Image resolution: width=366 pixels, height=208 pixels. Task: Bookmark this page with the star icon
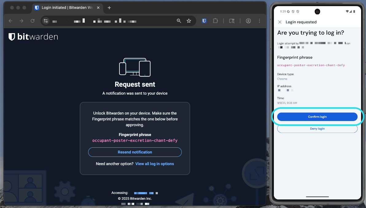coord(189,21)
